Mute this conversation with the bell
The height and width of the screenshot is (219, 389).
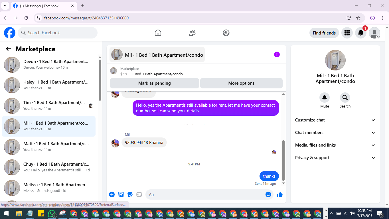[x=325, y=98]
